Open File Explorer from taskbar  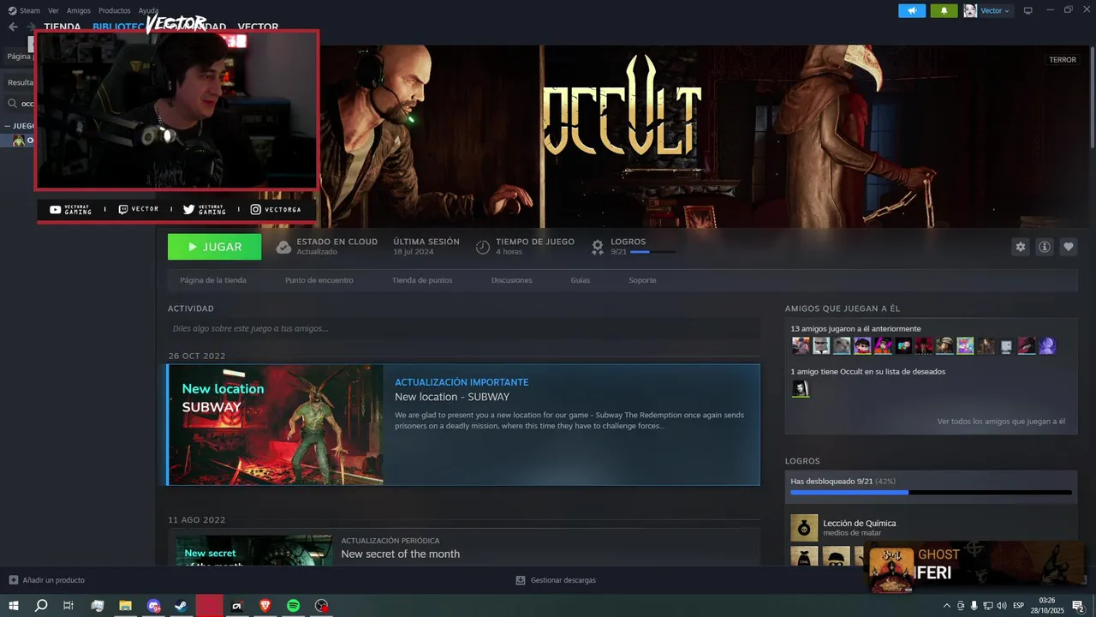[x=125, y=606]
